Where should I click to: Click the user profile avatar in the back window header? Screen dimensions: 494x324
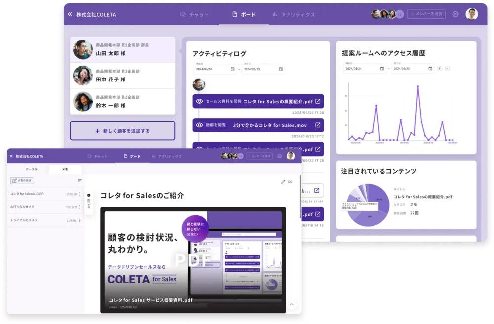pyautogui.click(x=472, y=14)
